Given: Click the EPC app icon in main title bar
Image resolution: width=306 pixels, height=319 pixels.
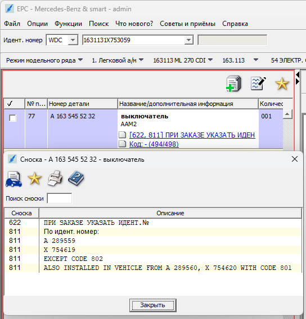Looking at the screenshot, I should point(10,9).
